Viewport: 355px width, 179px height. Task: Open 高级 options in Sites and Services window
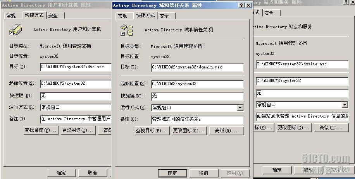pyautogui.click(x=331, y=128)
